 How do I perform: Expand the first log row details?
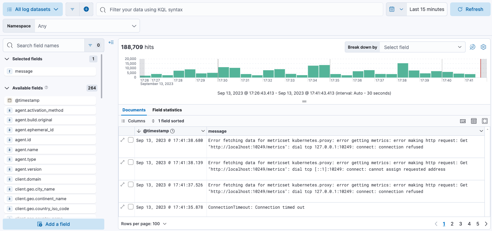pyautogui.click(x=123, y=140)
